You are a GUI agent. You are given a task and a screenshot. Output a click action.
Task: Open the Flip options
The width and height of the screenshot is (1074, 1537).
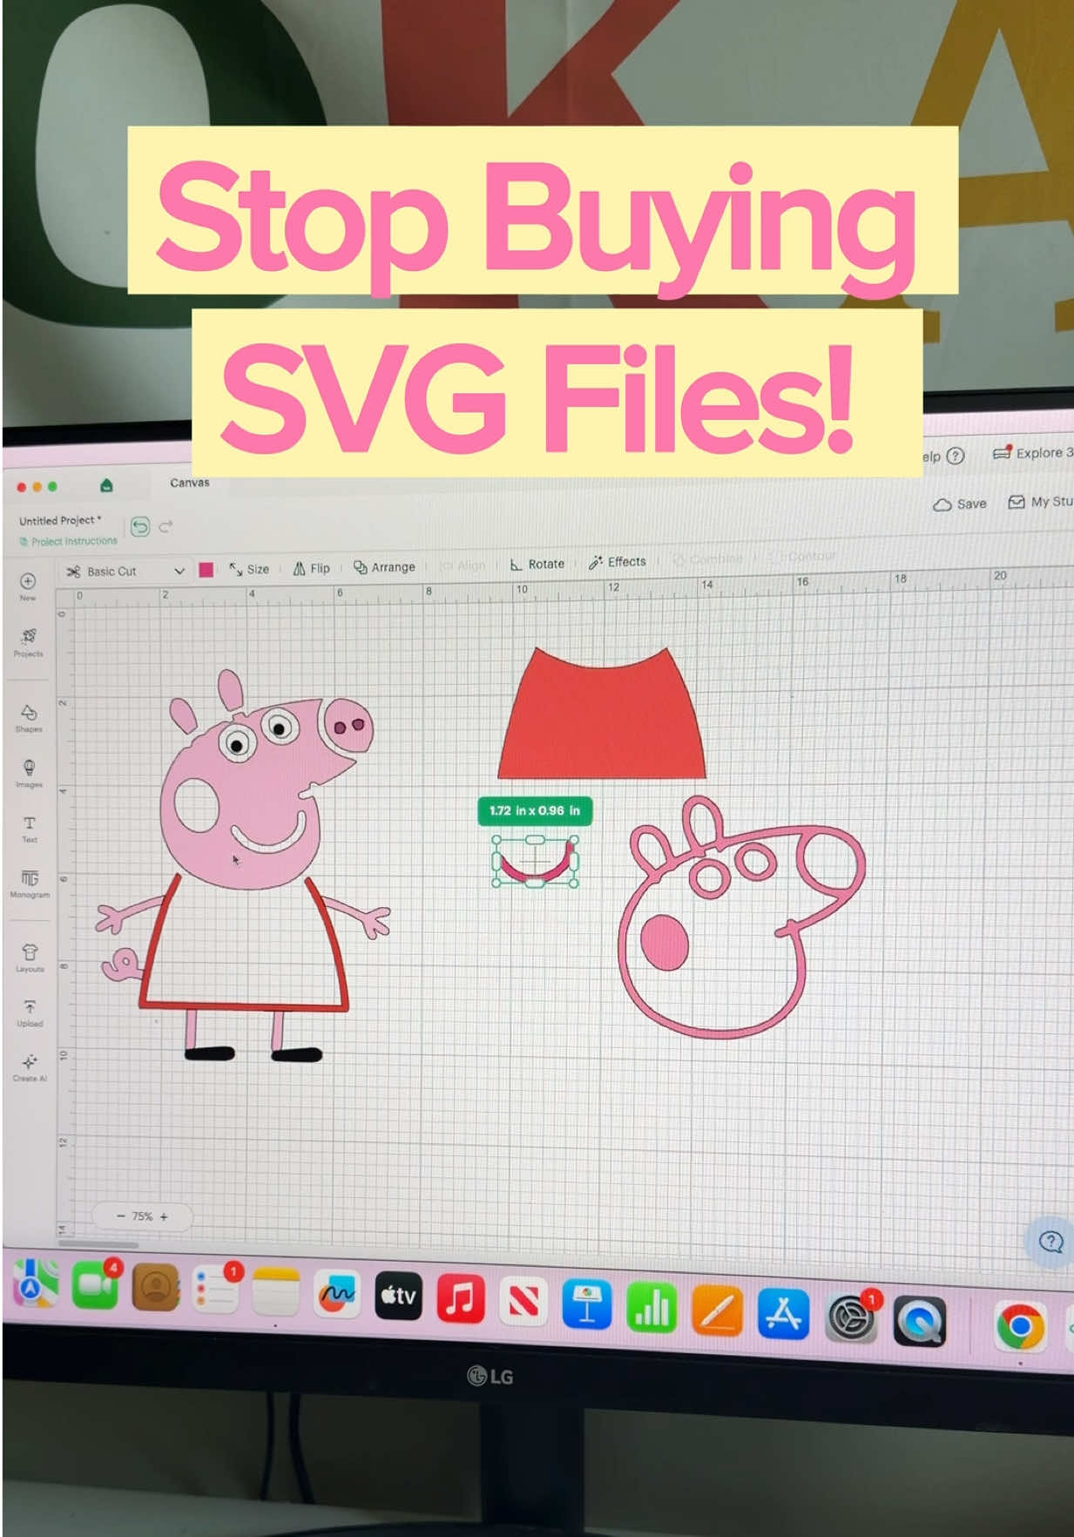click(x=312, y=568)
